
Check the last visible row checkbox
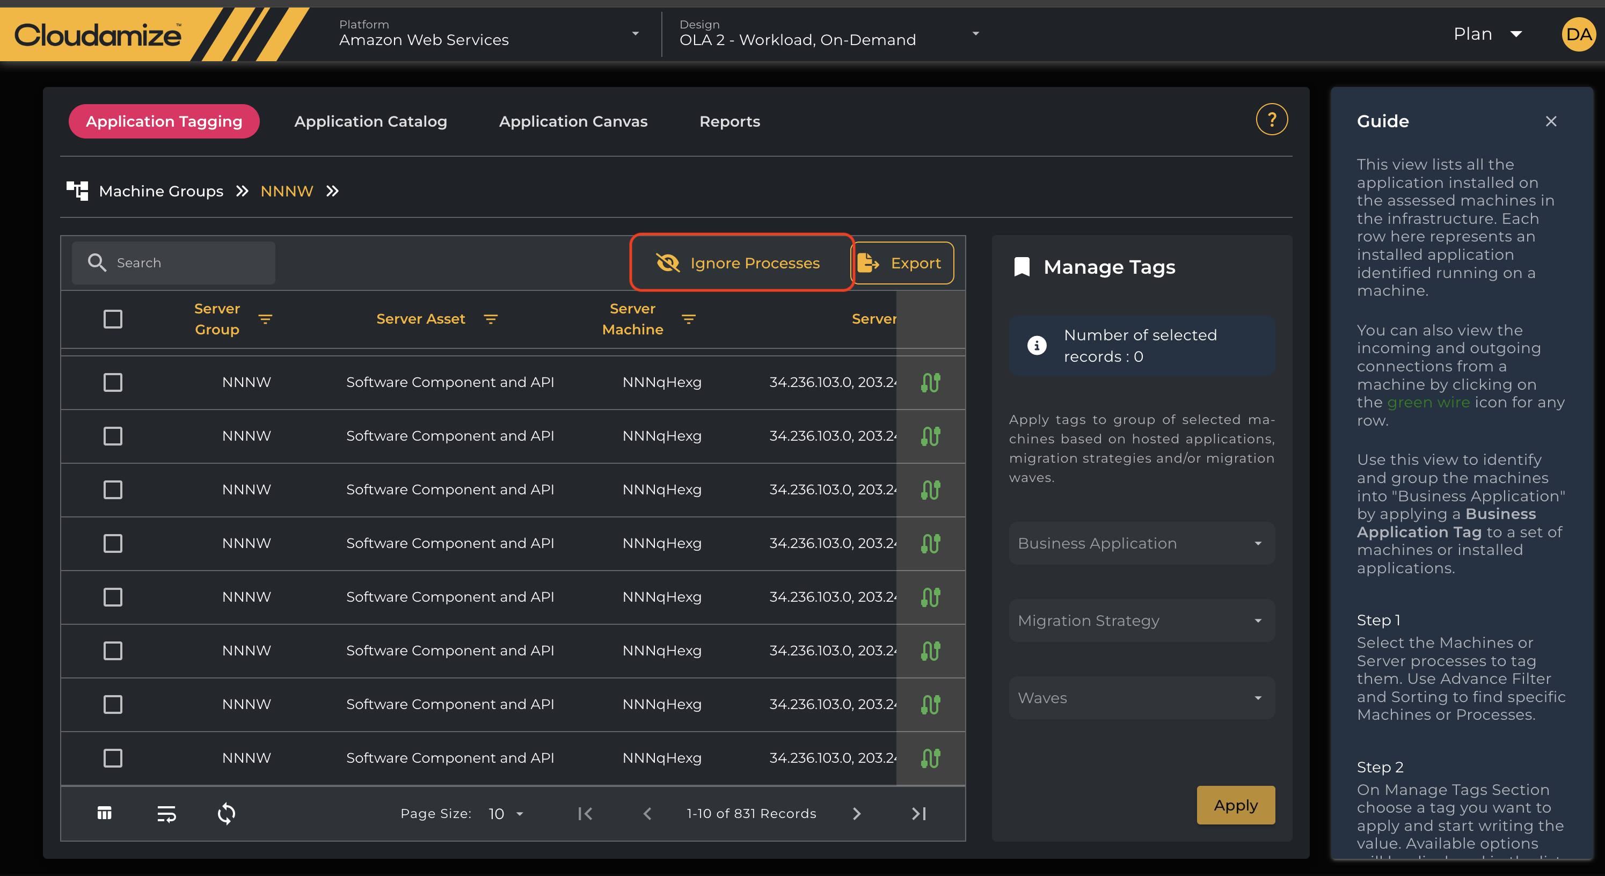click(113, 758)
